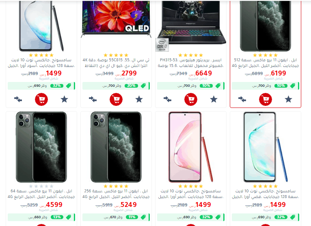Open iPhone 11 Pro Max 256GB product image
This screenshot has height=226, width=311.
point(116,147)
